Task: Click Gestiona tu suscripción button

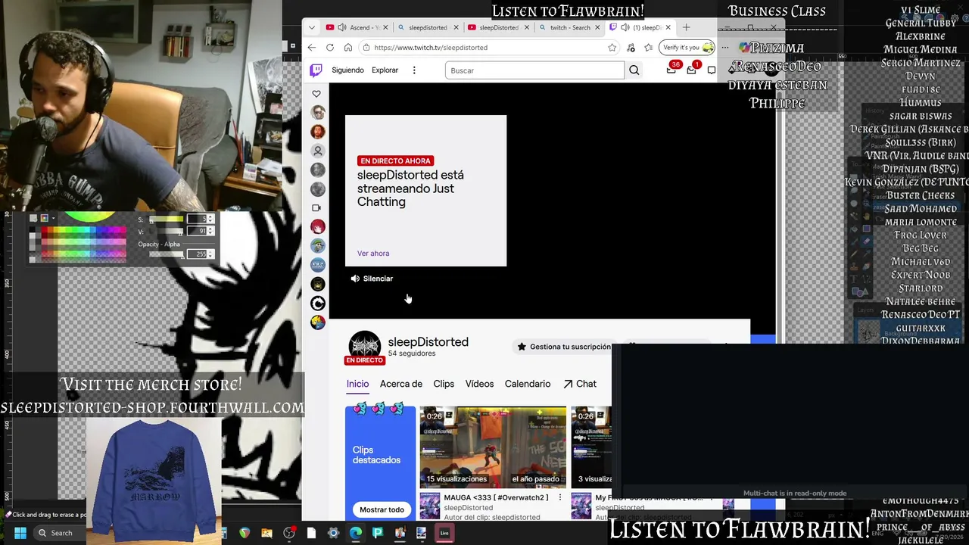Action: pos(563,347)
